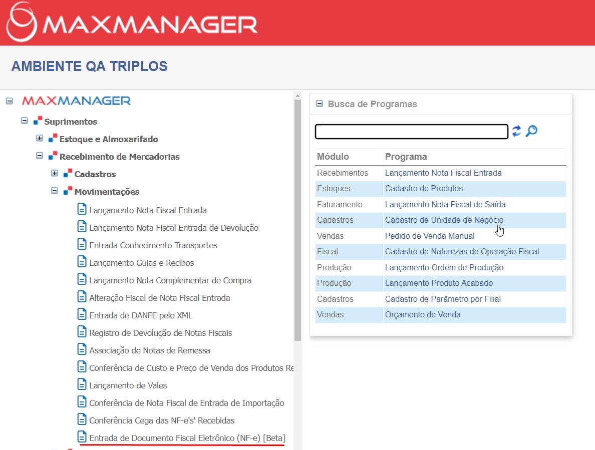
Task: Open Entrada Conhecimento Transportes
Action: pyautogui.click(x=153, y=245)
